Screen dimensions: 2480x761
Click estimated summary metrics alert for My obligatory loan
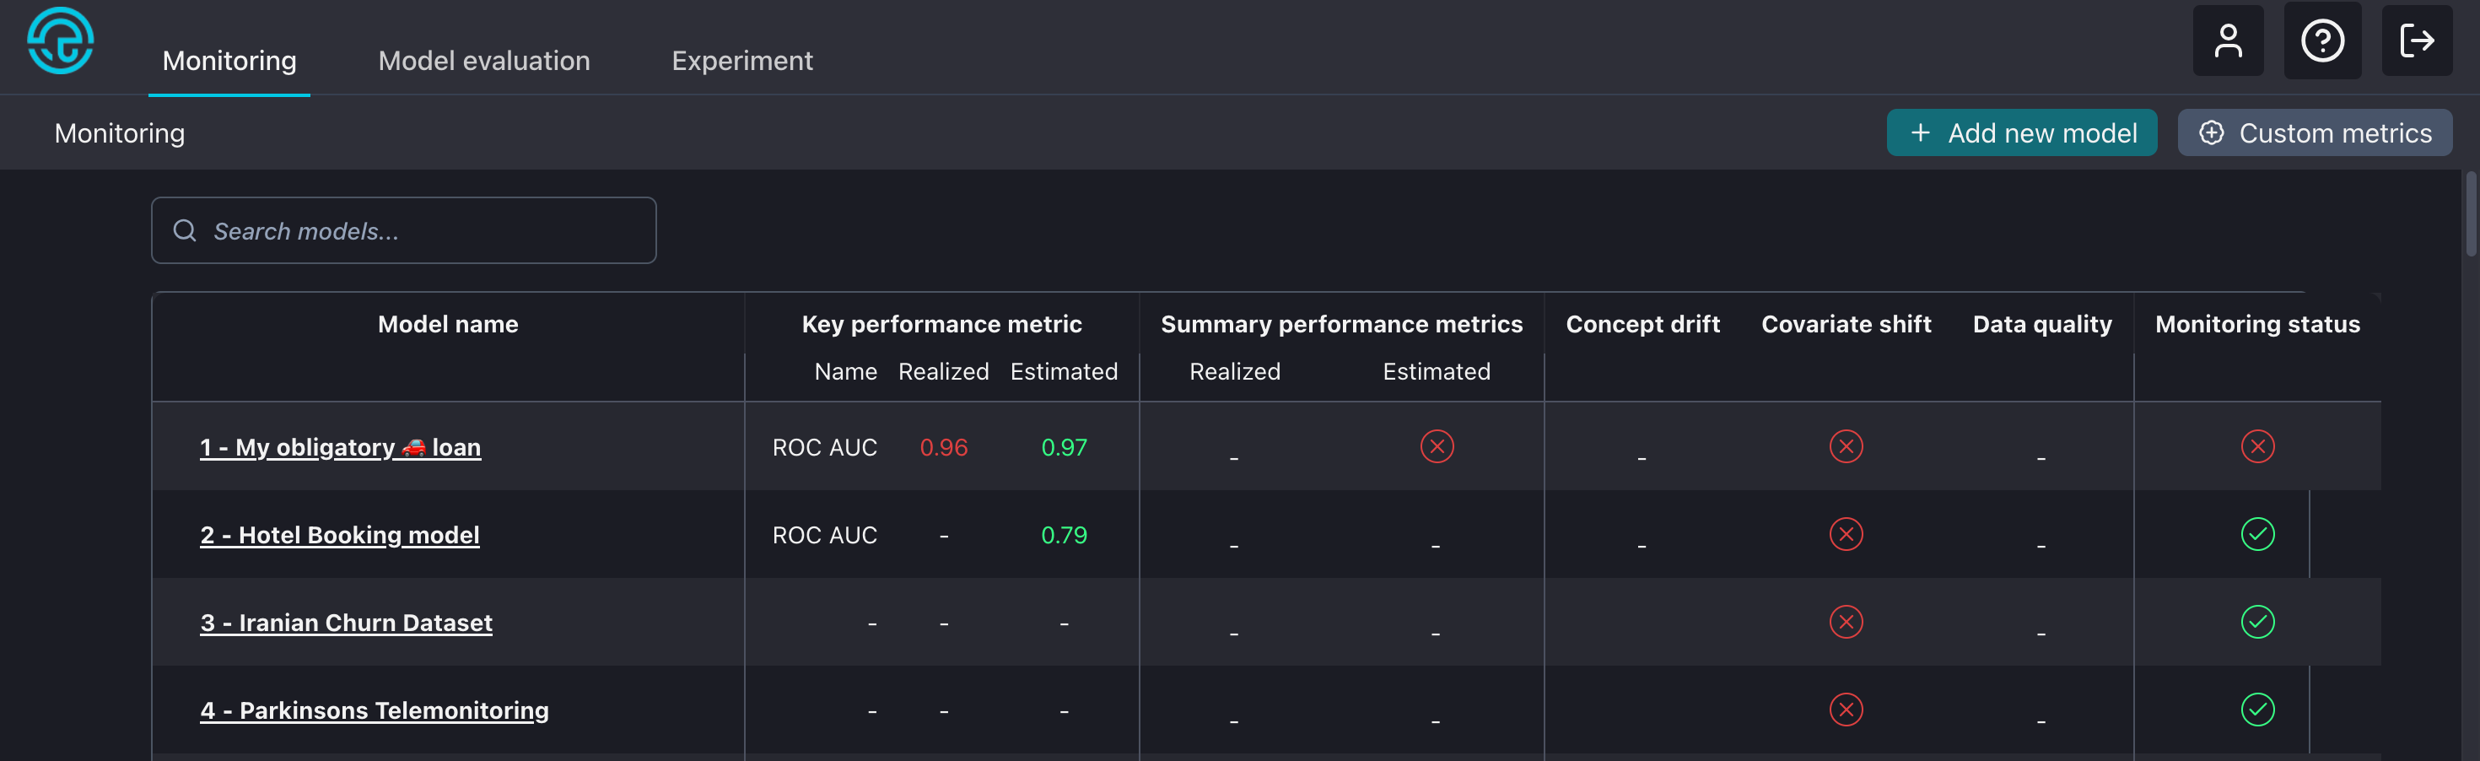coord(1437,446)
